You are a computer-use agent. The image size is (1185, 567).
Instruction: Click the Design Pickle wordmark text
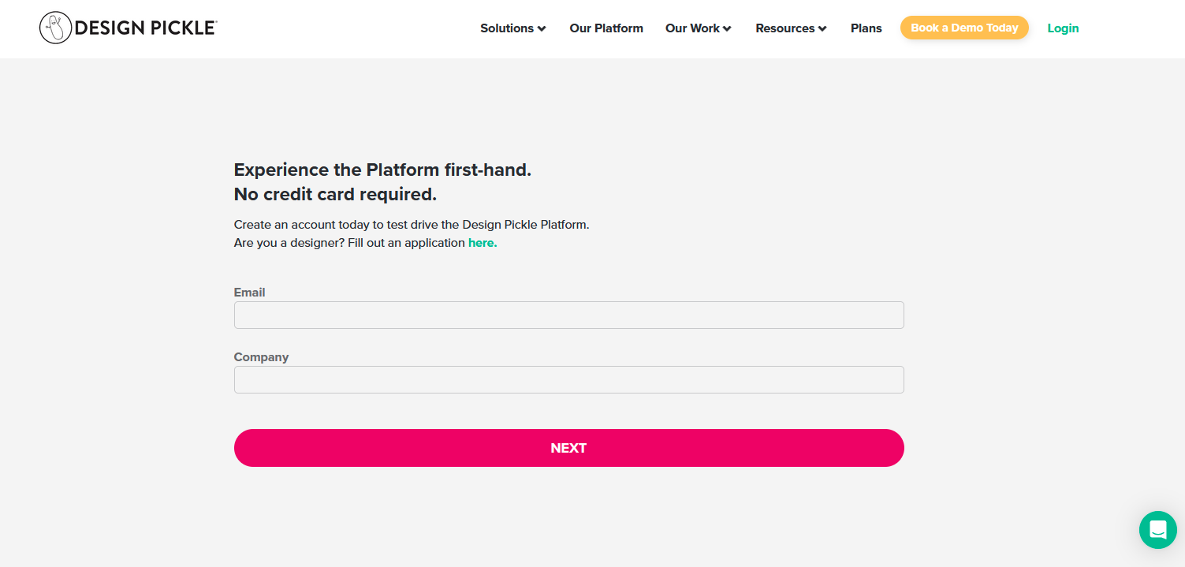coord(145,28)
